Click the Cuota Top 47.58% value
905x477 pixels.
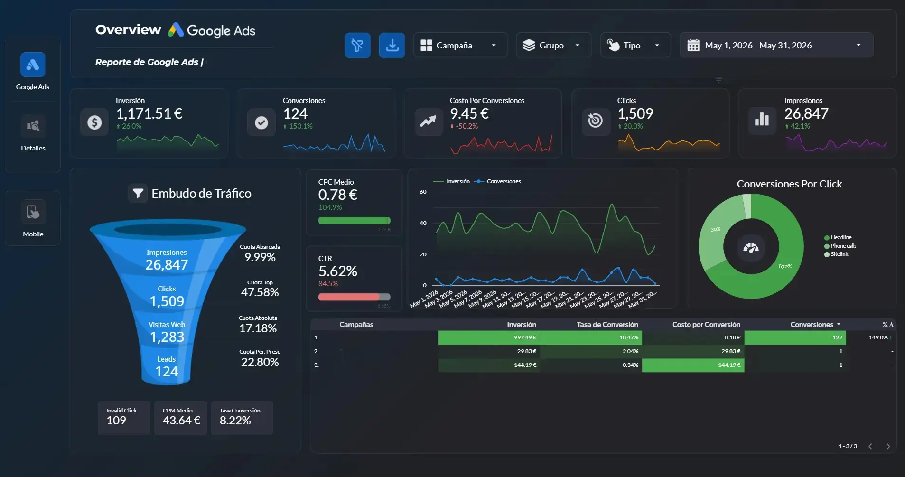pyautogui.click(x=260, y=292)
